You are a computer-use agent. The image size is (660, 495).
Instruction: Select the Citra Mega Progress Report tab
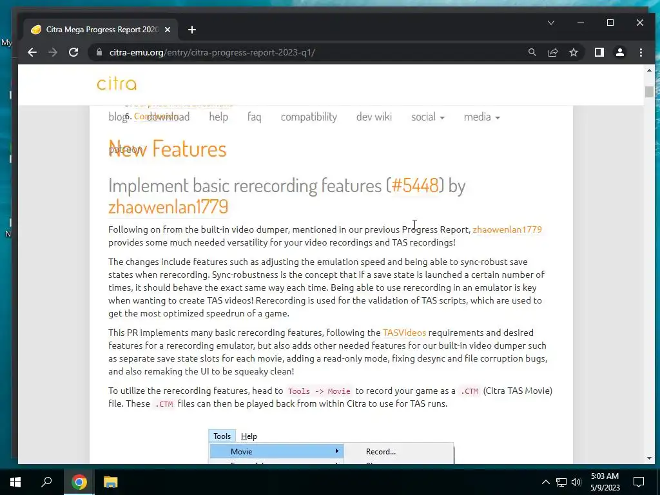point(101,30)
